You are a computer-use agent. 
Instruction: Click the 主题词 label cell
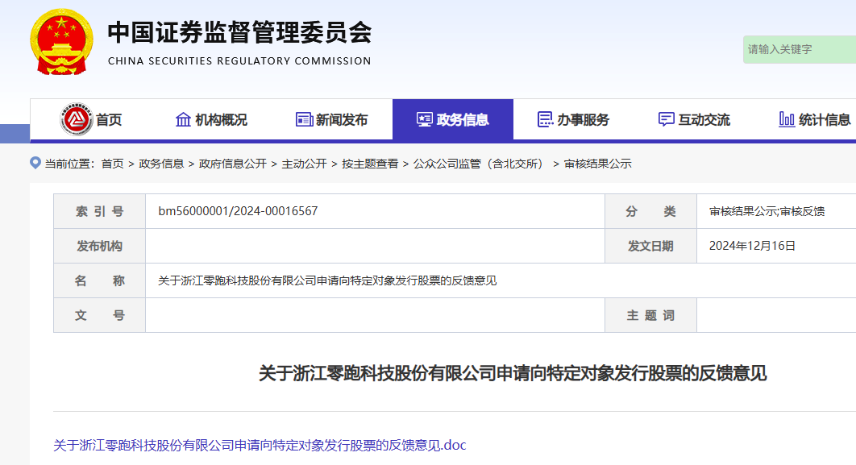point(650,315)
